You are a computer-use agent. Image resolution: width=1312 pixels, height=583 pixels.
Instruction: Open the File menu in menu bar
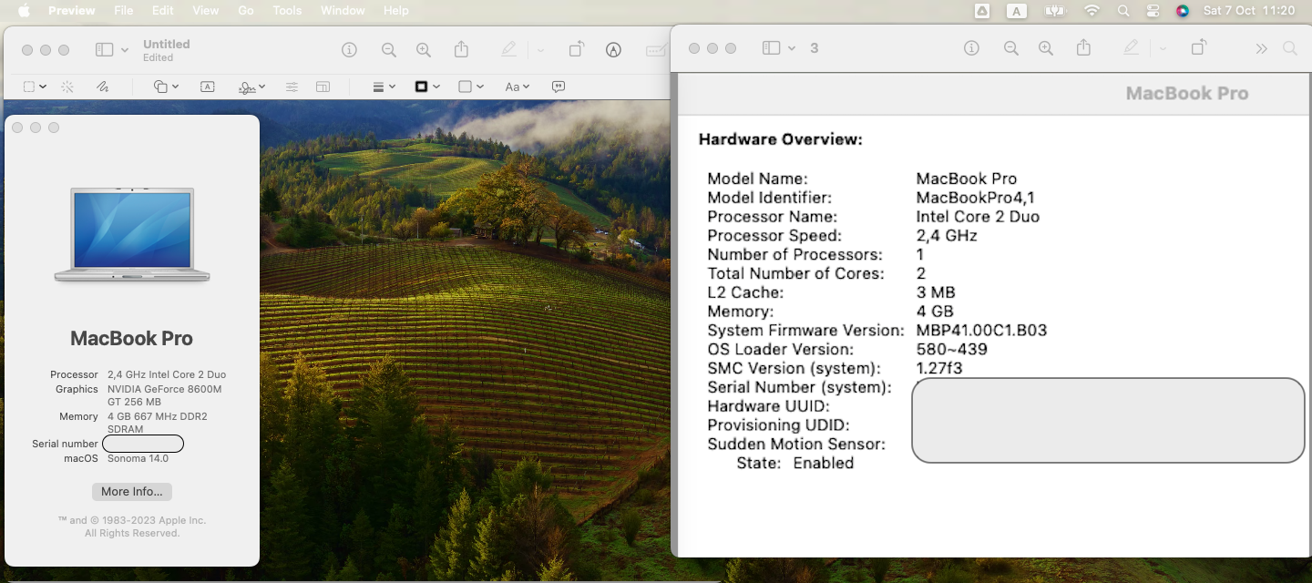pyautogui.click(x=123, y=11)
